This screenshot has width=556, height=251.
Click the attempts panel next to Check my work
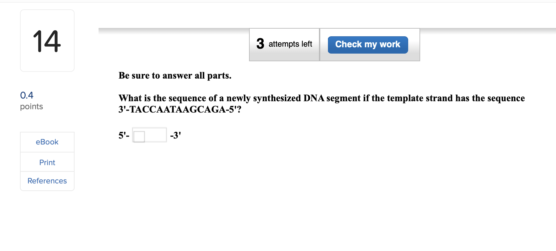pyautogui.click(x=284, y=44)
